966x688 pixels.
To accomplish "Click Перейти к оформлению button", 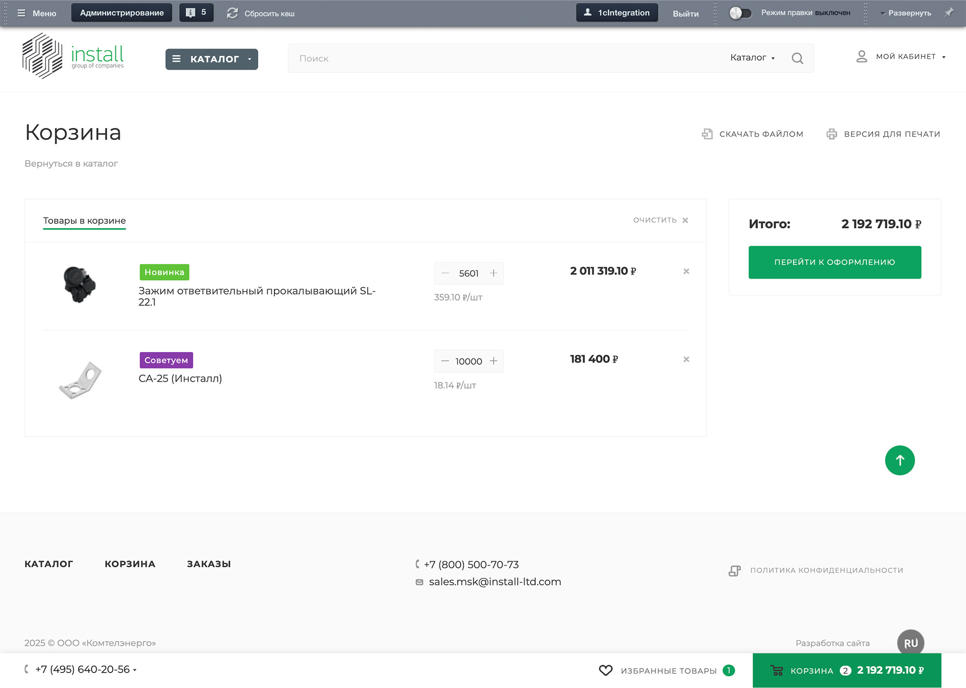I will click(834, 262).
